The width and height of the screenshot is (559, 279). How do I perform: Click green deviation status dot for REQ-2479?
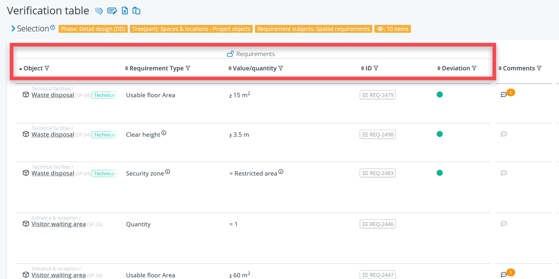440,95
